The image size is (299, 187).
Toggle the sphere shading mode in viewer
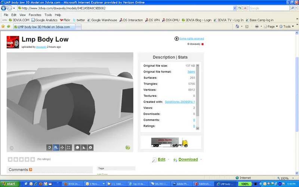click(77, 148)
